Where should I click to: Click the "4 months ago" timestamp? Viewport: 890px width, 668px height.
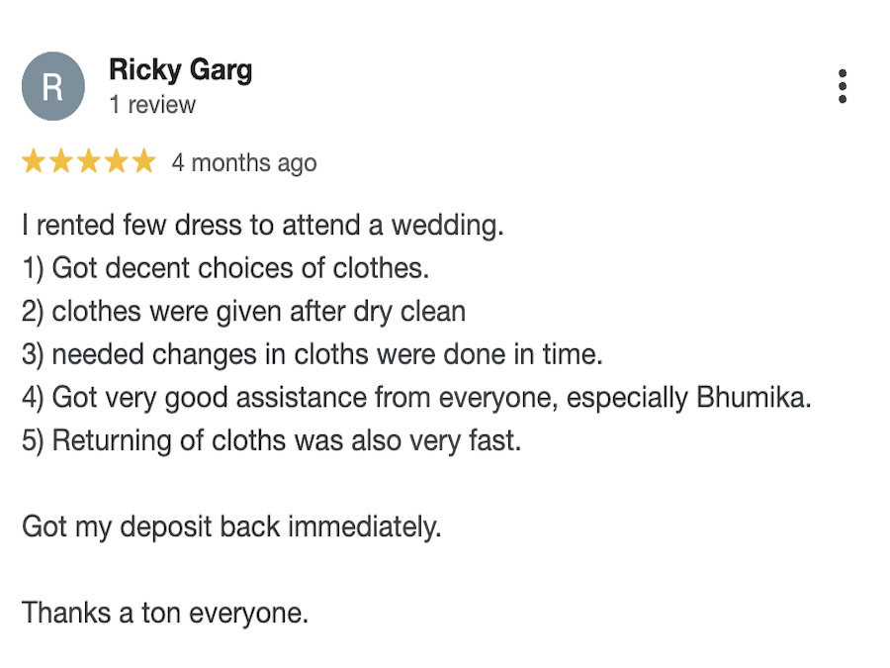pos(244,163)
